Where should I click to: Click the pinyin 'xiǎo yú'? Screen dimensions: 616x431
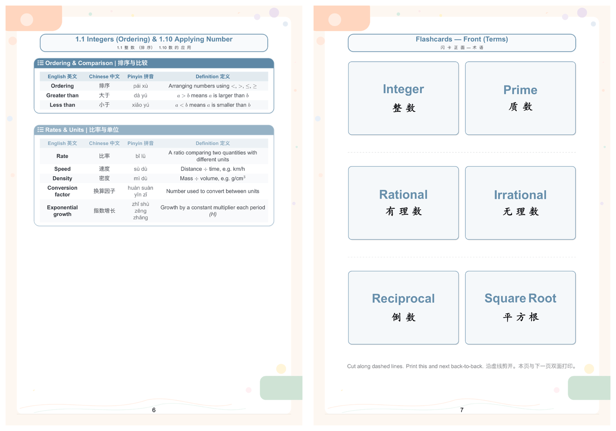click(140, 105)
